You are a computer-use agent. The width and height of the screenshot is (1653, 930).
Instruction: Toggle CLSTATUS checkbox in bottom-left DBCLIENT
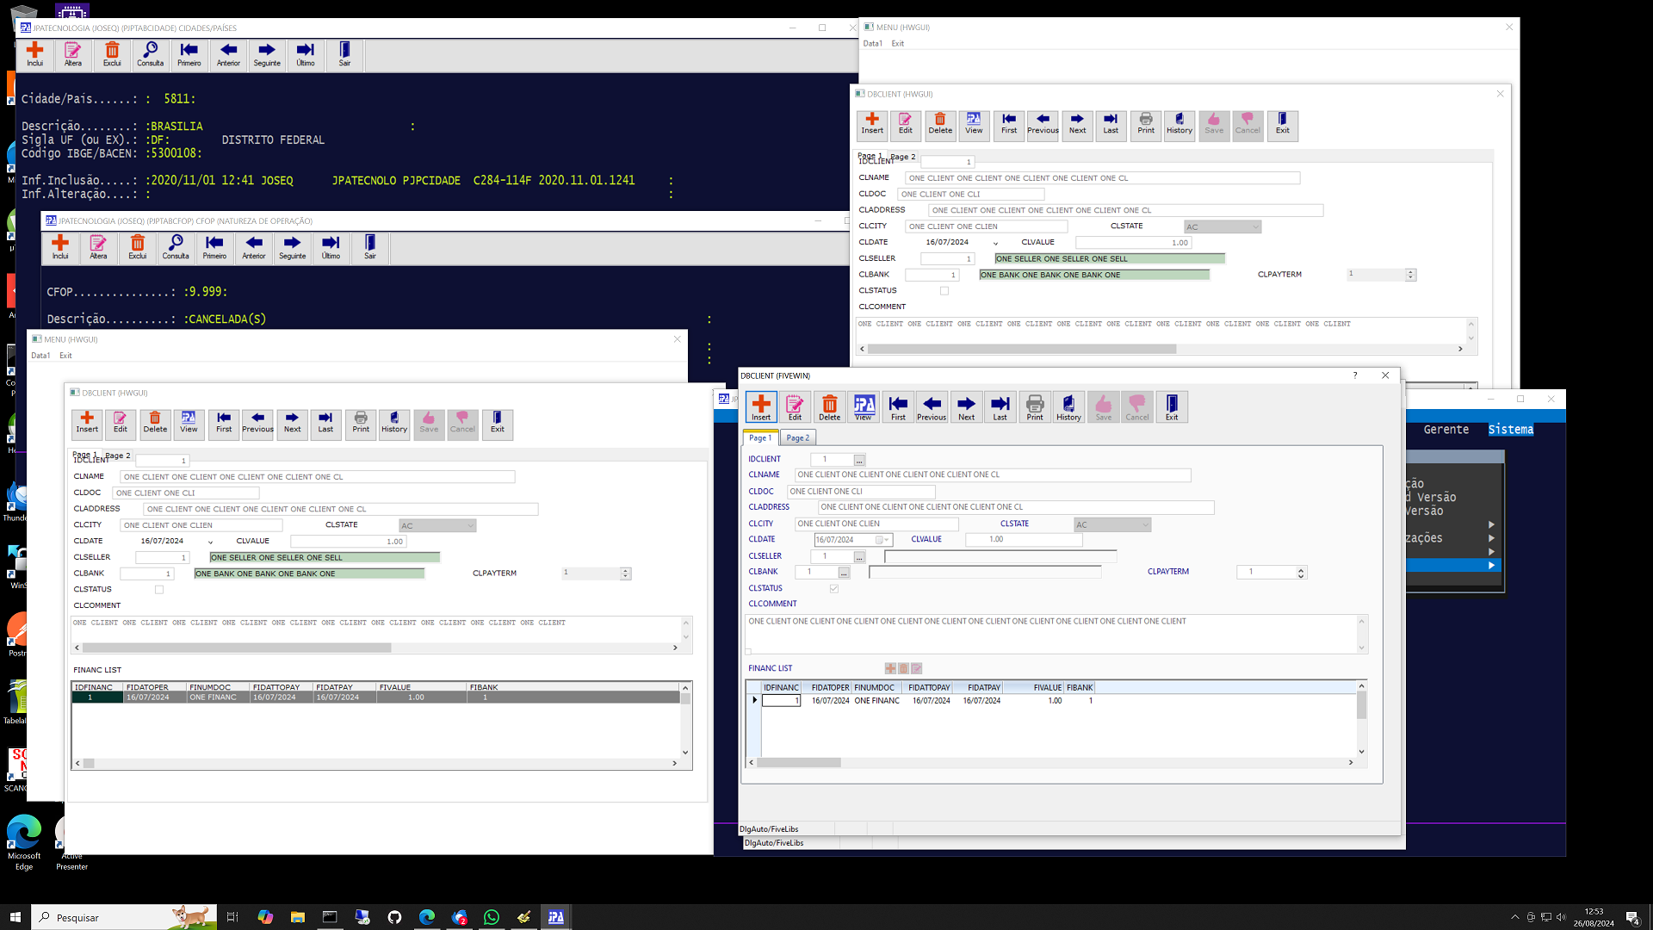159,590
